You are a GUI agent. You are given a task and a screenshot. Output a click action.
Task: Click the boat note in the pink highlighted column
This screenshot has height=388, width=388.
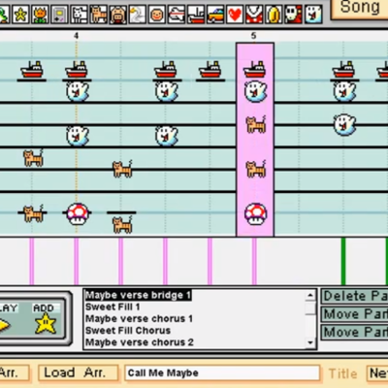click(x=255, y=69)
